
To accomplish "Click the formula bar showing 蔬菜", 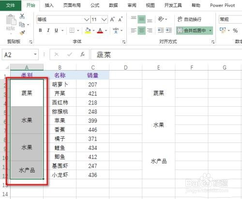I will coord(166,55).
